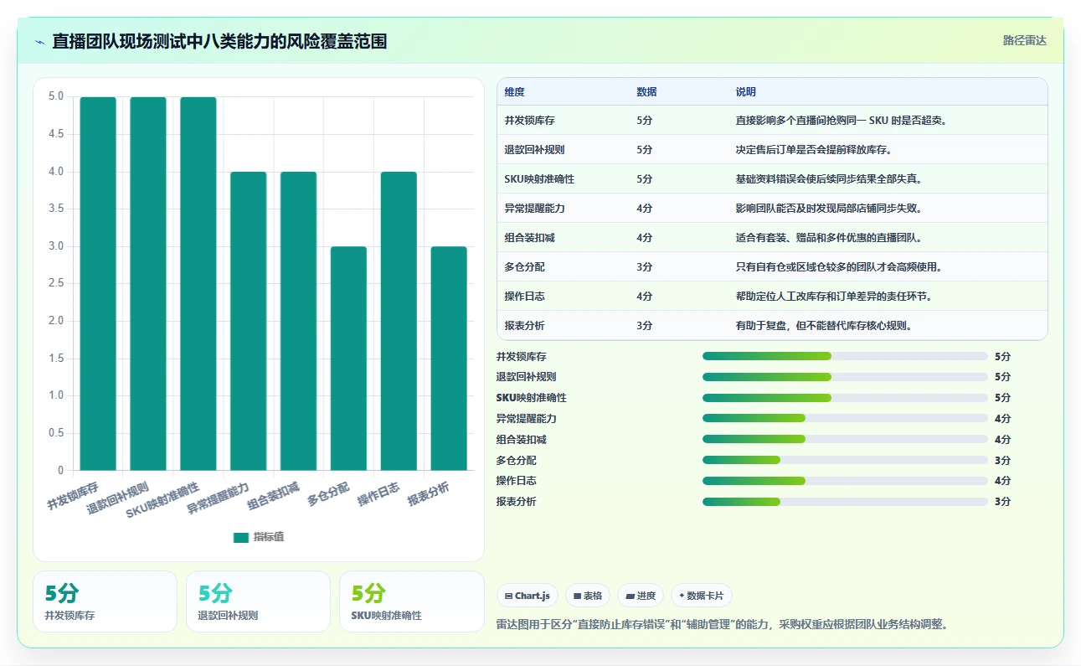This screenshot has width=1081, height=666.
Task: Click the 报表分析 progress bar
Action: pos(845,502)
